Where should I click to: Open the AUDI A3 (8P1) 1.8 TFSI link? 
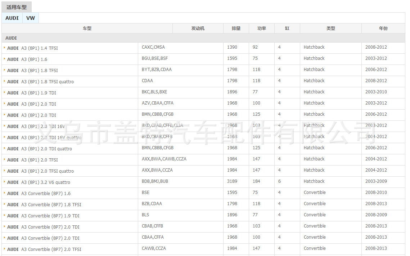tap(32, 70)
